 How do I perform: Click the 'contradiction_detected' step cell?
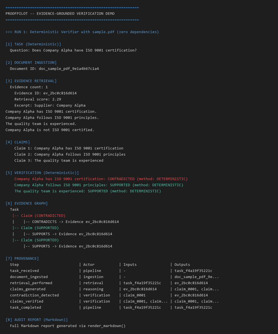pos(34,295)
